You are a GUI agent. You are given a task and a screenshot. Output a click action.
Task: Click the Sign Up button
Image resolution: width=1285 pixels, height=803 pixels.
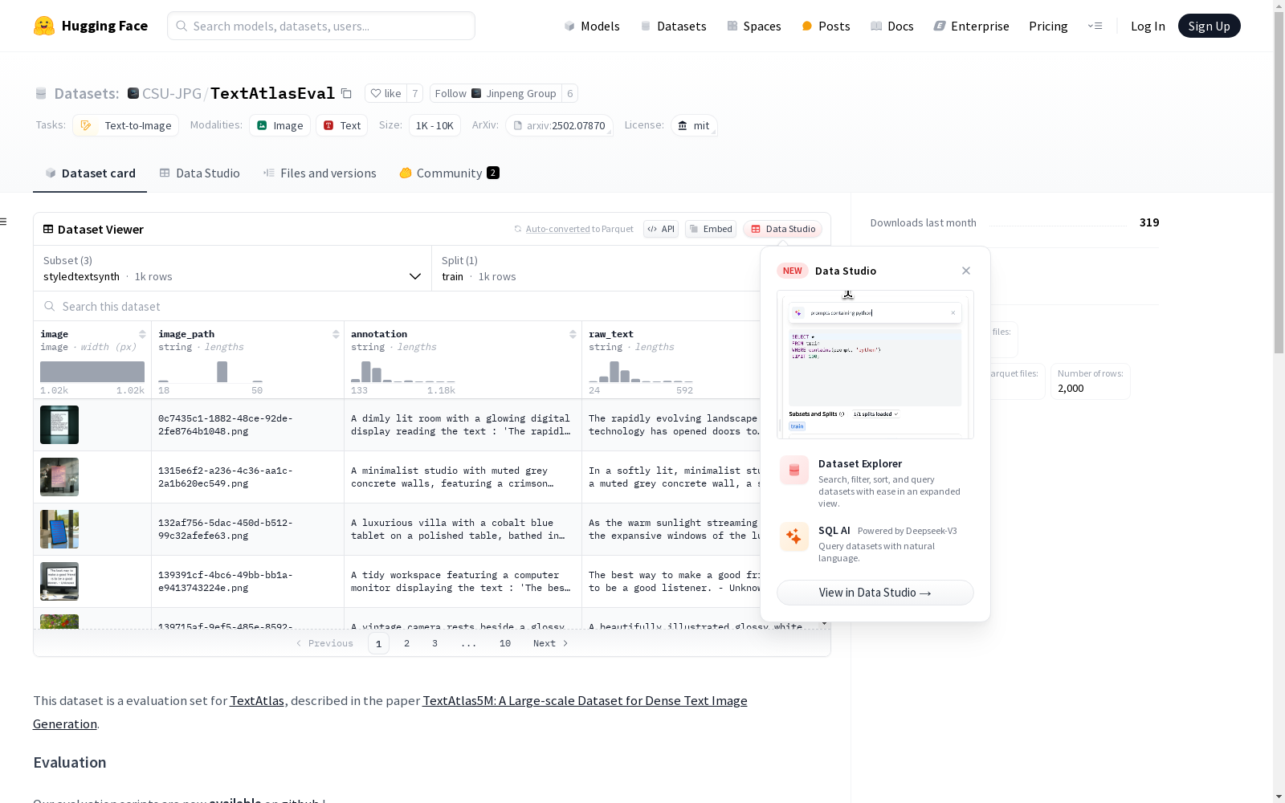[1210, 26]
